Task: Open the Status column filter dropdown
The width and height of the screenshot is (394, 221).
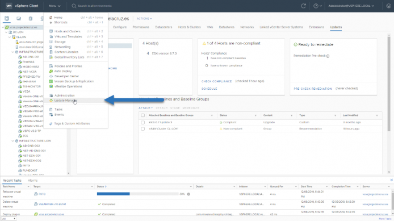Action: 255,115
